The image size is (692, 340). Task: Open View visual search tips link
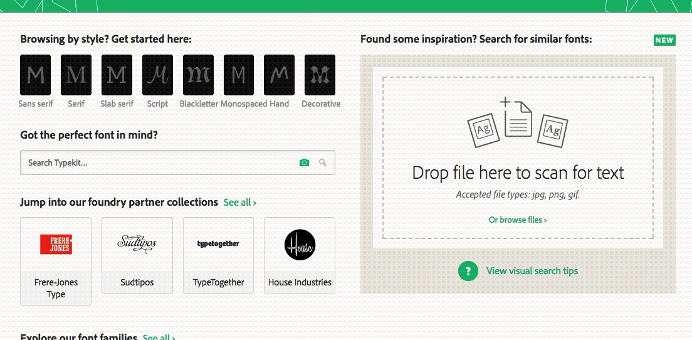[x=532, y=270]
